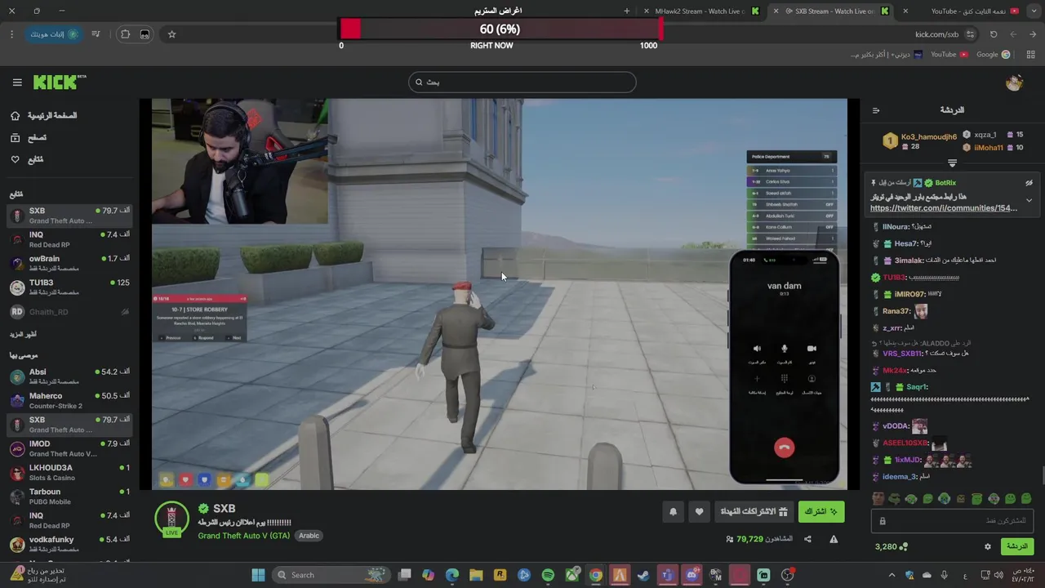Click the share stream icon
The width and height of the screenshot is (1045, 588).
(x=807, y=539)
